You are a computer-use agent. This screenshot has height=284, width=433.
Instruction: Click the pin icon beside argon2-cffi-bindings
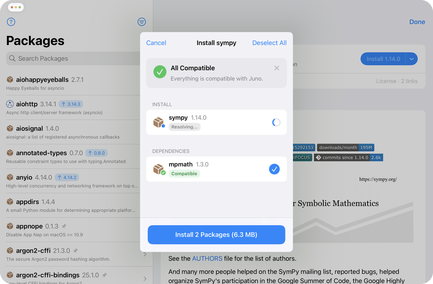coord(104,275)
